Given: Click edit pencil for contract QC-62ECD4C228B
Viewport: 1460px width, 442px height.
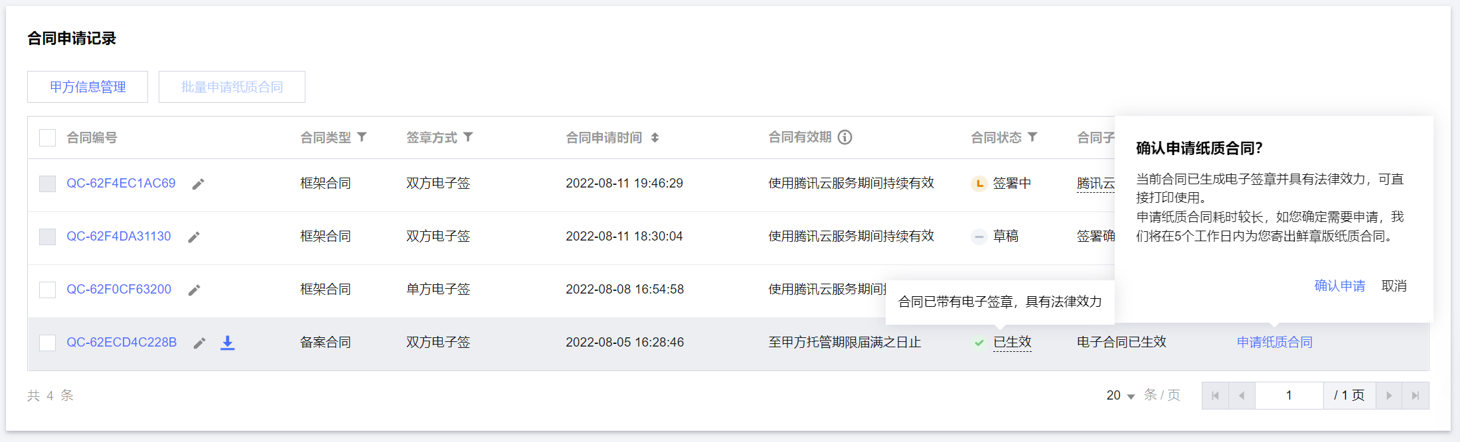Looking at the screenshot, I should (199, 343).
